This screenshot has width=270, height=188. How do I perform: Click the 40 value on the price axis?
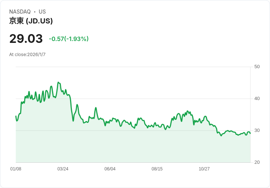(x=257, y=99)
